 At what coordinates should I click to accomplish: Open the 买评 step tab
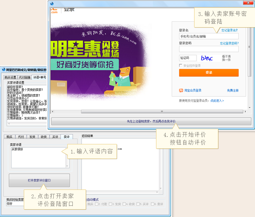pyautogui.click(x=55, y=137)
